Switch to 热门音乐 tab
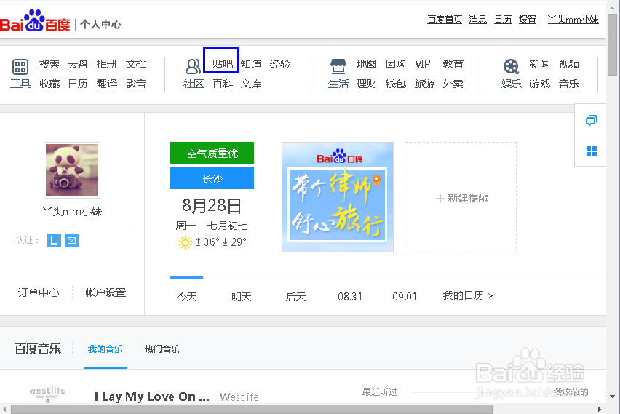This screenshot has width=620, height=414. click(x=162, y=349)
